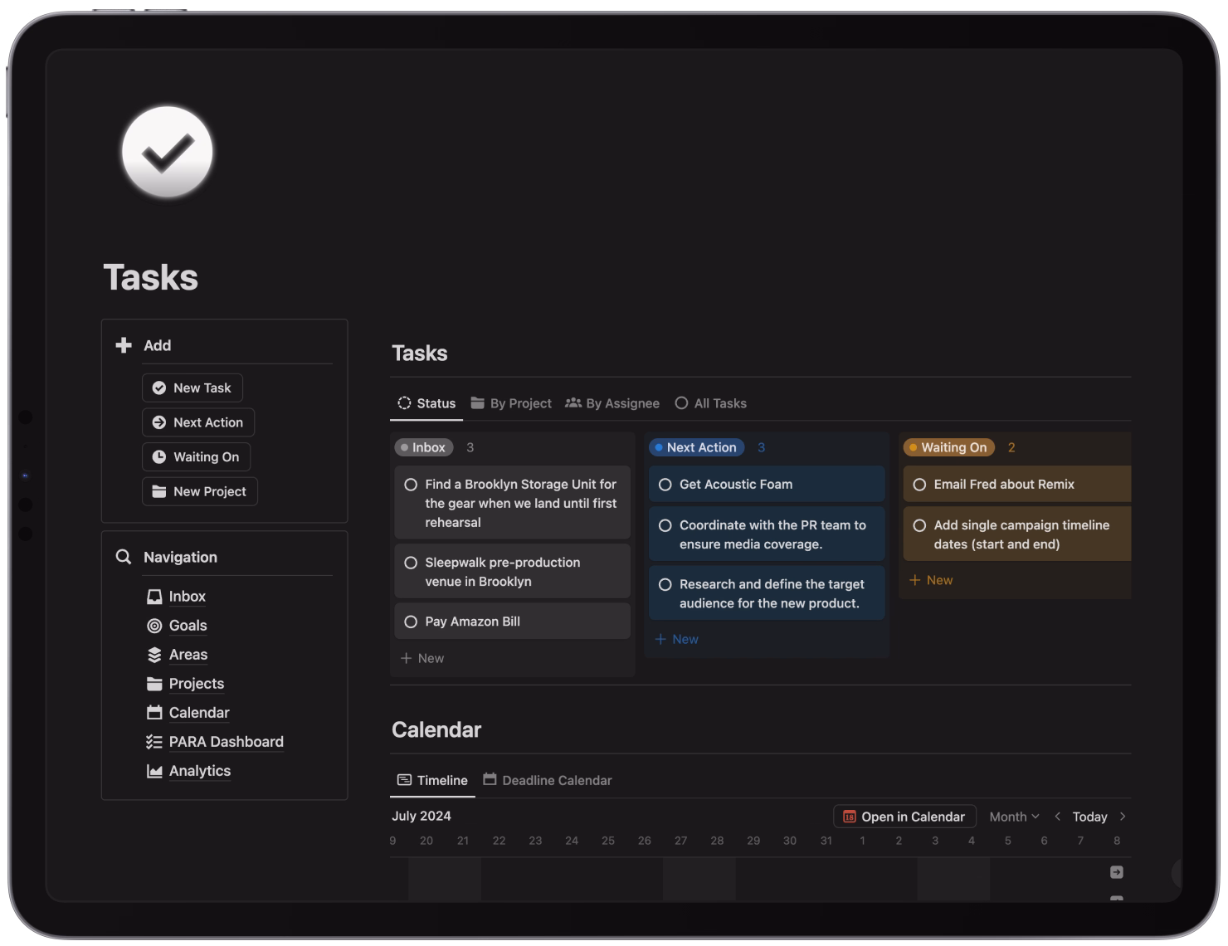The image size is (1228, 946).
Task: Click the arrow icon at timeline right edge
Action: tap(1117, 872)
